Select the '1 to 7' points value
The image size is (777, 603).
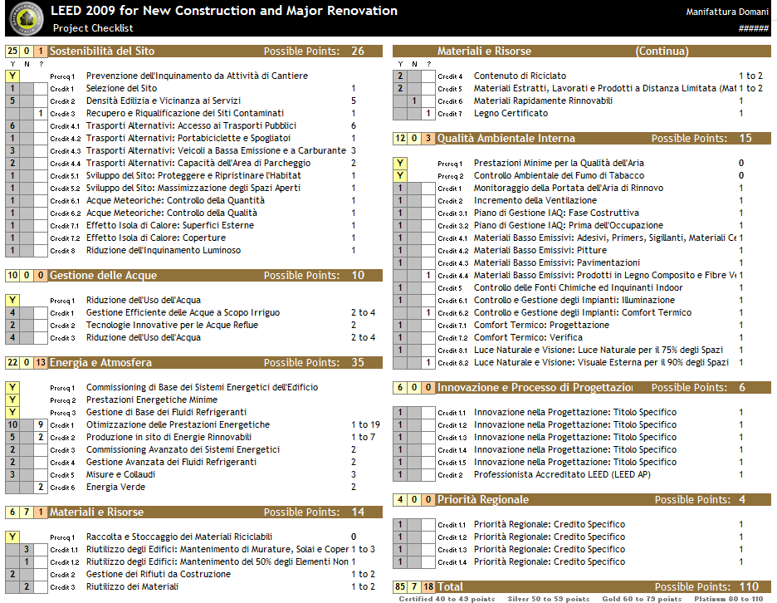(x=364, y=437)
